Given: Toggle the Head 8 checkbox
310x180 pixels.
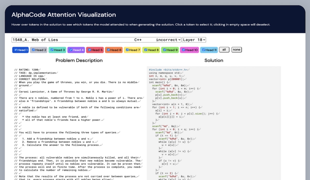Looking at the screenshot, I should [146, 50].
